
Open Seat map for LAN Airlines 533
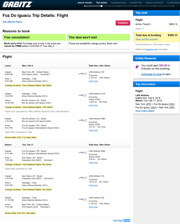click(x=93, y=81)
